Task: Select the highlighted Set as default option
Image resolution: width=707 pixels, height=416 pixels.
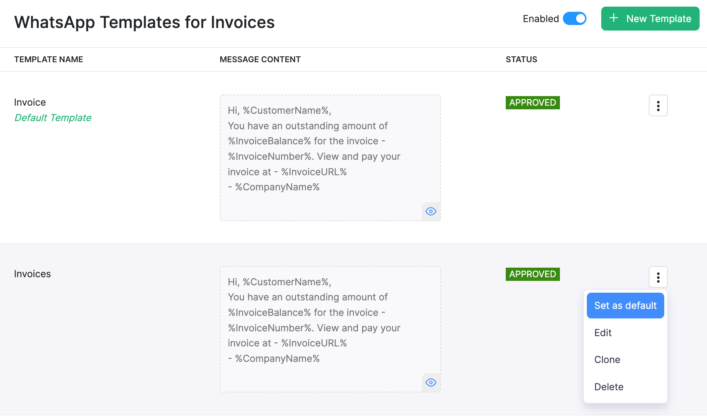Action: [x=625, y=305]
